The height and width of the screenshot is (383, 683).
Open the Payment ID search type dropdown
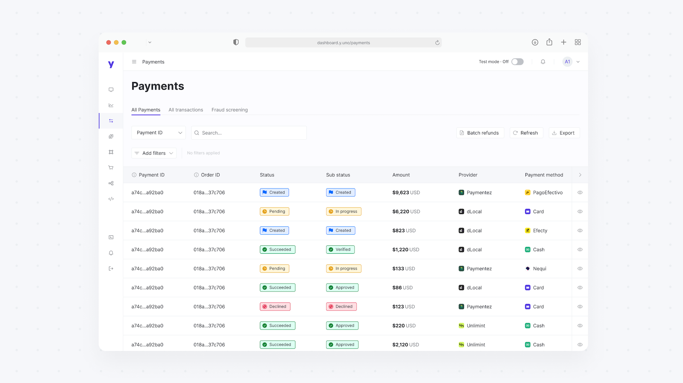click(x=159, y=133)
